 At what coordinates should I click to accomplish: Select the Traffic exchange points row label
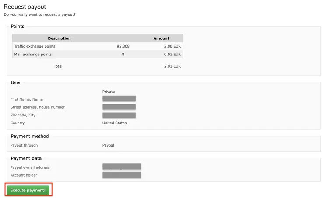click(x=35, y=46)
